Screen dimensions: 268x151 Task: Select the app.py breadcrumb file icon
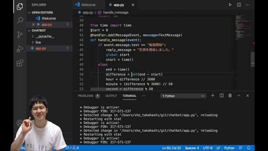tap(80, 12)
